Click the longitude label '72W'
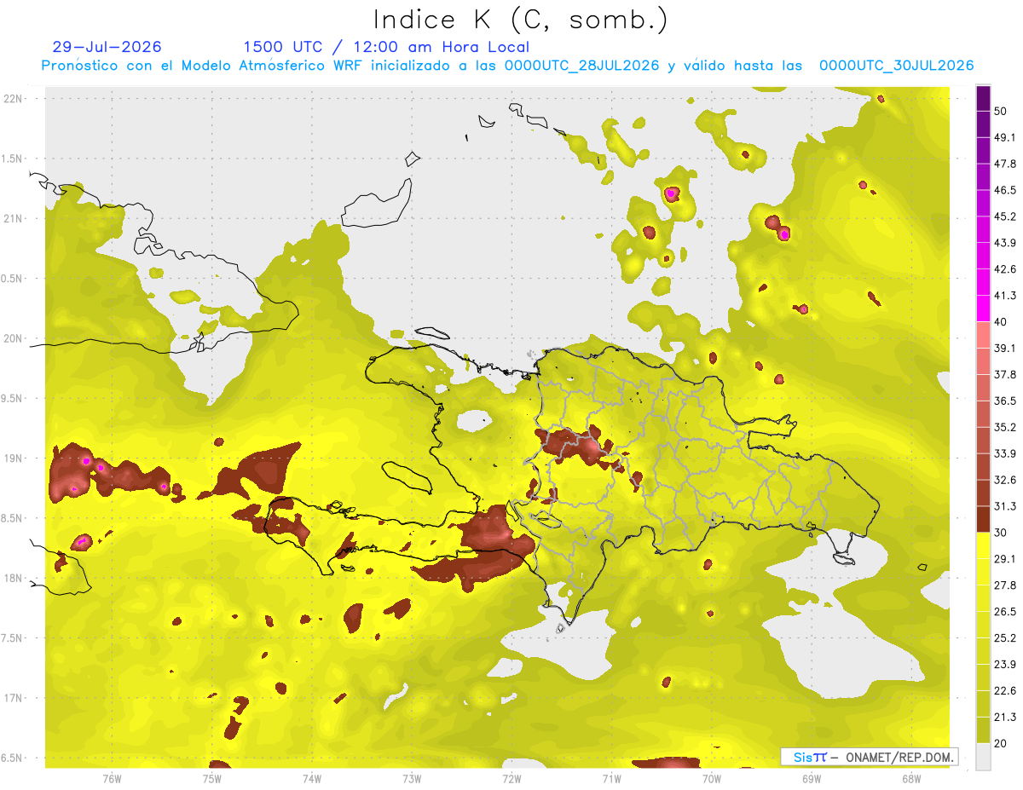This screenshot has width=1023, height=790. [511, 778]
